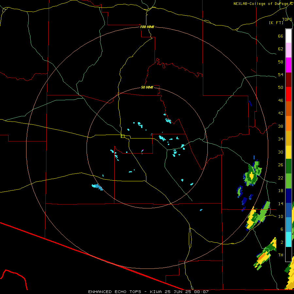This screenshot has height=294, width=294.
Task: Click the KIWA radar site identifier
Action: tap(156, 292)
